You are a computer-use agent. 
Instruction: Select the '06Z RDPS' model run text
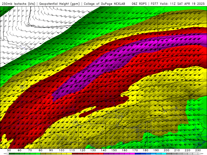click(x=139, y=4)
